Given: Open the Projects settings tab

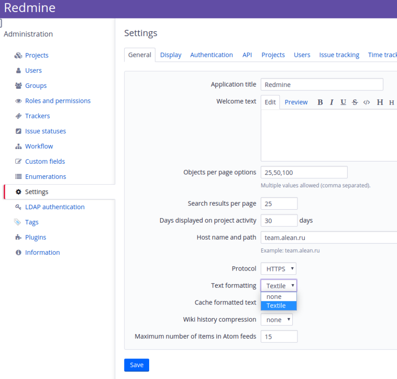Looking at the screenshot, I should pyautogui.click(x=273, y=55).
